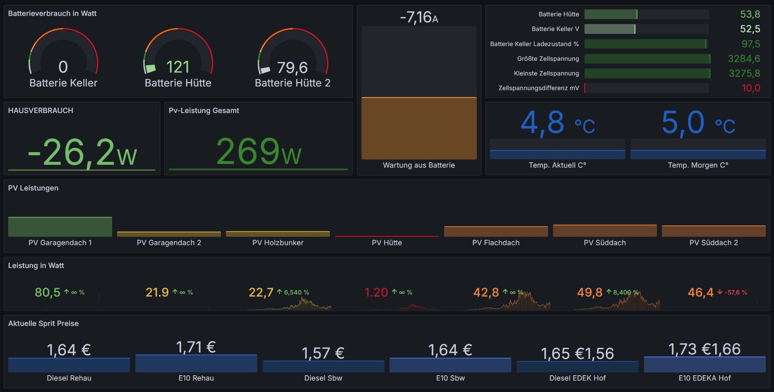Click the 46,4 power stat
Viewport: 774px width, 392px height.
(701, 292)
